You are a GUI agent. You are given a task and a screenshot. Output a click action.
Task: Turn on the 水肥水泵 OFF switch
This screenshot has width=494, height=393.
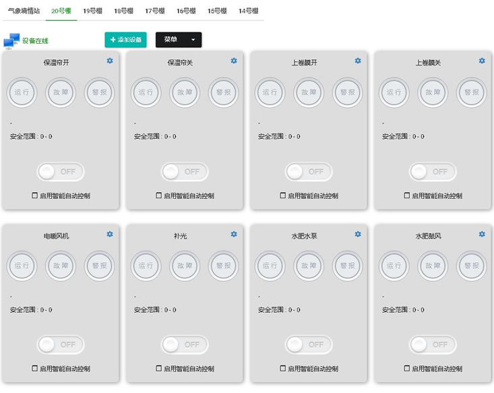309,344
